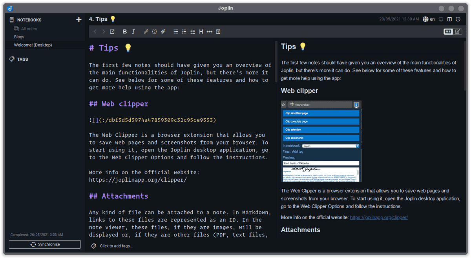
Task: Toggle editor layout with the split-pane icon
Action: pyautogui.click(x=450, y=19)
